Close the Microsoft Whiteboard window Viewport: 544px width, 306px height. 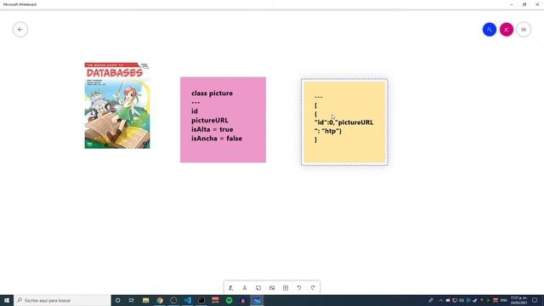[537, 4]
